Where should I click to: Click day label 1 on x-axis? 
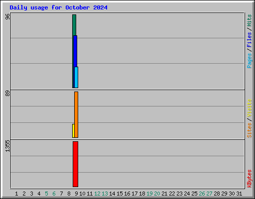[x=16, y=194]
